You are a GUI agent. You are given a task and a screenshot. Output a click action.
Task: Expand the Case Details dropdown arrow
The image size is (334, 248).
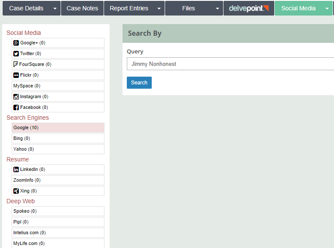click(55, 9)
